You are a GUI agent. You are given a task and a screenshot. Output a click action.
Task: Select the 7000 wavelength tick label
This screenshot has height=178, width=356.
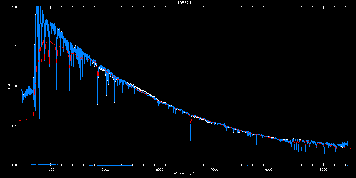click(214, 169)
